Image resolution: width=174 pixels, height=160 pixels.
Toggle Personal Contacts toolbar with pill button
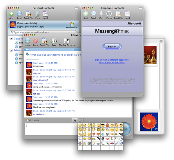tap(76, 8)
